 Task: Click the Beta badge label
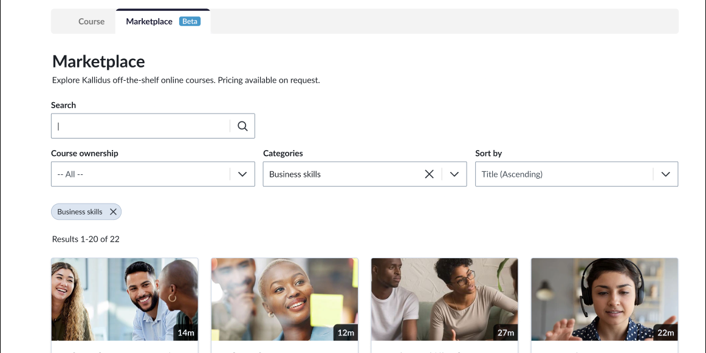click(x=190, y=21)
